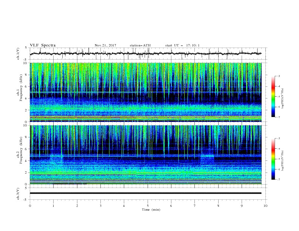Click inside the ch.1 spectrogram panel
The width and height of the screenshot is (299, 231).
(146, 92)
